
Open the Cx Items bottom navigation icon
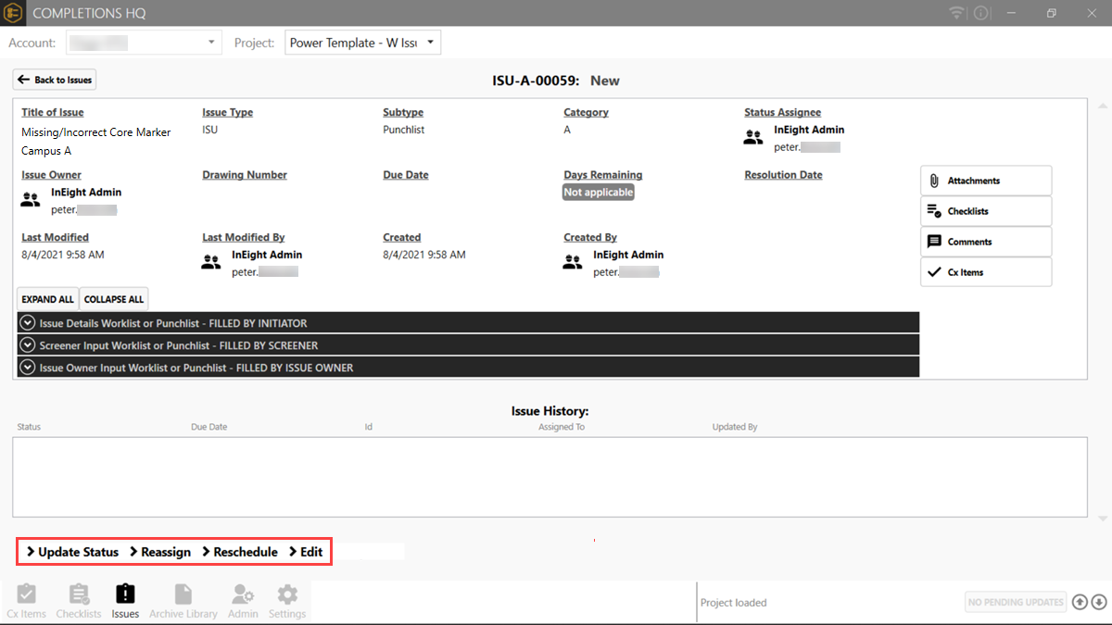click(x=26, y=594)
